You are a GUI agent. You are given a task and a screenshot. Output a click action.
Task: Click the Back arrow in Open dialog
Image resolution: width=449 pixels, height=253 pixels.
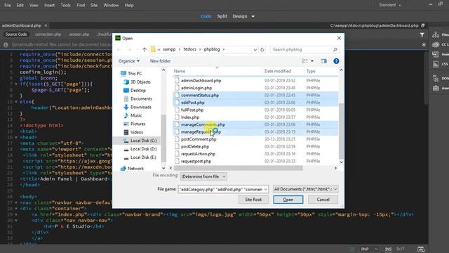coord(119,50)
